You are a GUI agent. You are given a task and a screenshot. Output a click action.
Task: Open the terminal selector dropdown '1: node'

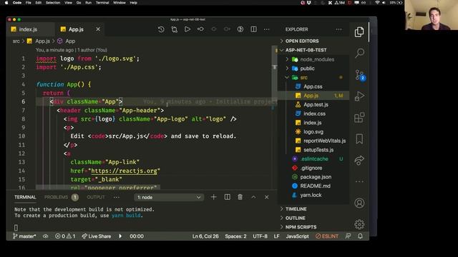(x=169, y=197)
